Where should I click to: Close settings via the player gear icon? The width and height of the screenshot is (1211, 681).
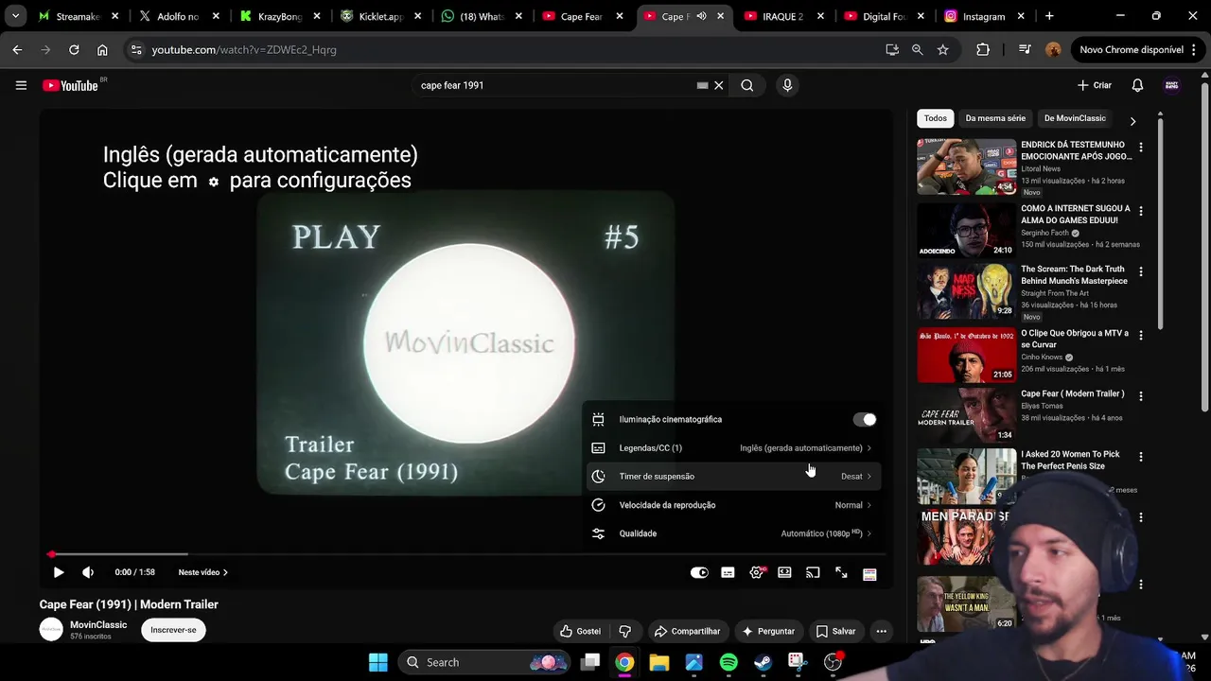tap(757, 572)
